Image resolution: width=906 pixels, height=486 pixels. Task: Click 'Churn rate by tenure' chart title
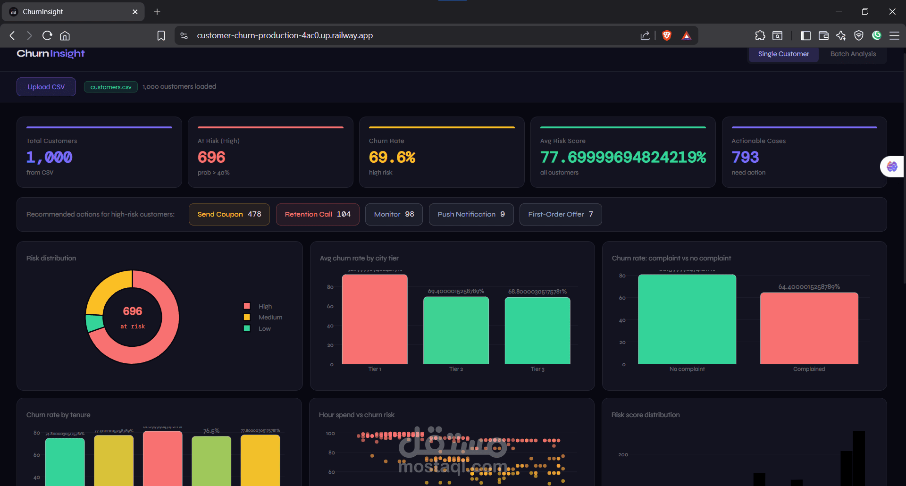[x=59, y=415]
